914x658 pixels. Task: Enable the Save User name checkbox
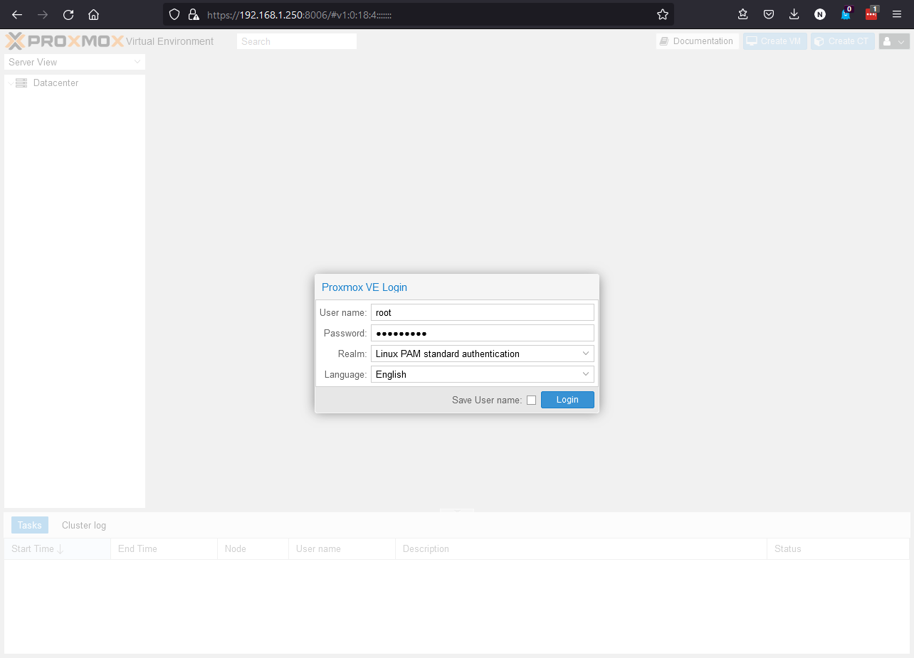[x=531, y=400]
